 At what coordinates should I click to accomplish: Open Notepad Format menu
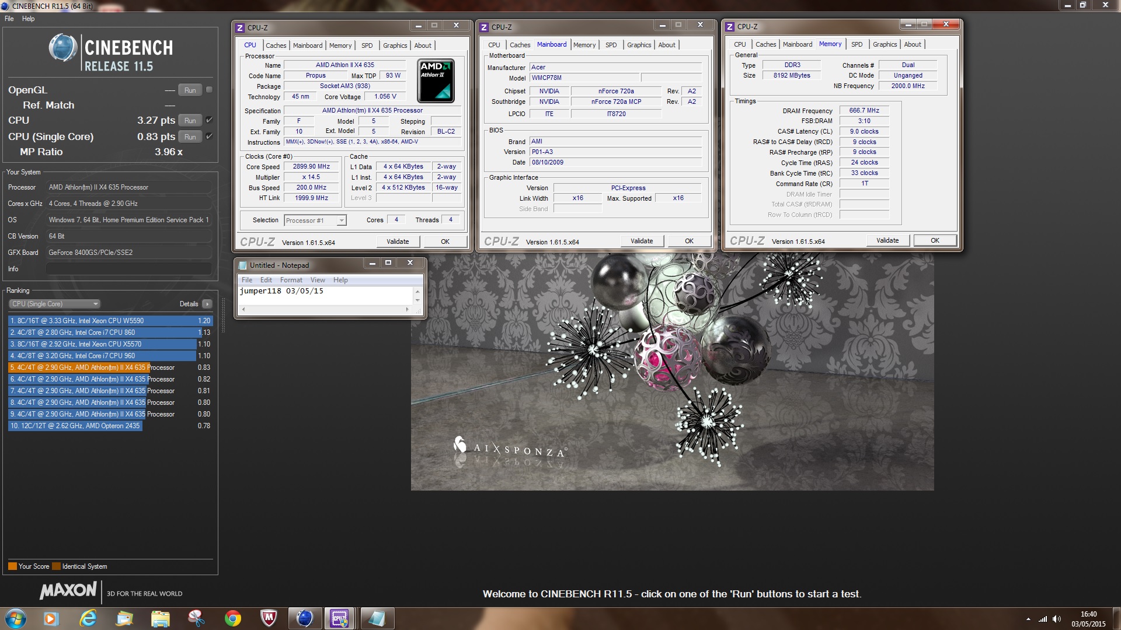pyautogui.click(x=291, y=280)
